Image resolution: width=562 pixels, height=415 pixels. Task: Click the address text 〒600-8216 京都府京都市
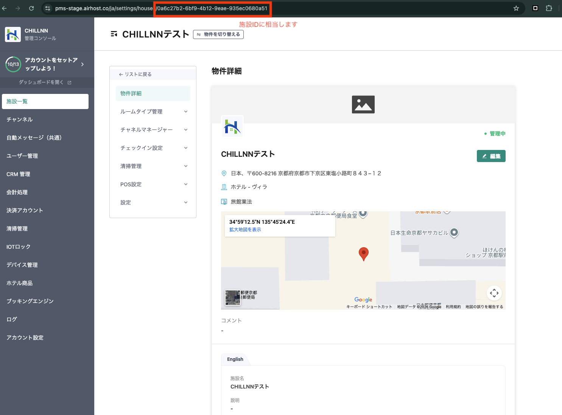306,173
